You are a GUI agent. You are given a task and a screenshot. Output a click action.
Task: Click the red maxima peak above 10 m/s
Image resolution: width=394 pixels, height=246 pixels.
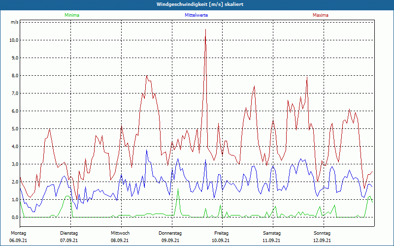click(x=205, y=30)
